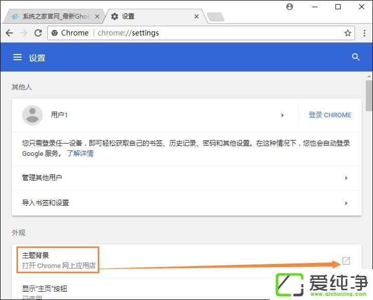The height and width of the screenshot is (300, 373).
Task: Open the 了解详情 link
Action: coord(80,153)
